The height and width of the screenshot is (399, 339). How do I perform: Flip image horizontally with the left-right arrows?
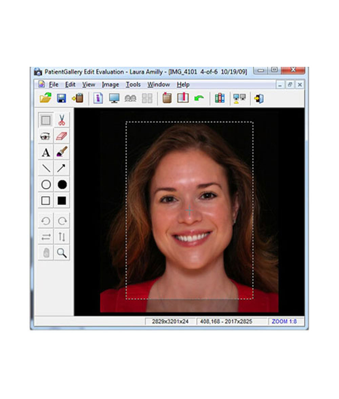[x=45, y=237]
